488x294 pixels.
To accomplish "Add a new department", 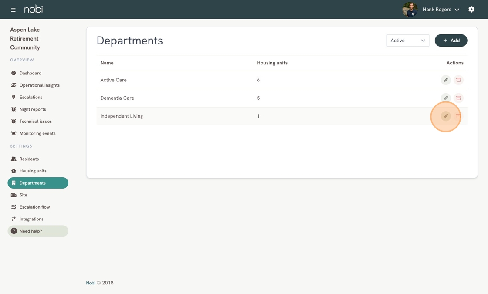I will pyautogui.click(x=451, y=41).
